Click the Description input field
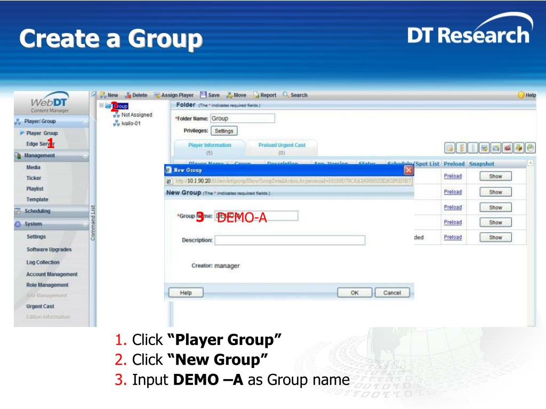This screenshot has height=409, width=546. (x=290, y=240)
